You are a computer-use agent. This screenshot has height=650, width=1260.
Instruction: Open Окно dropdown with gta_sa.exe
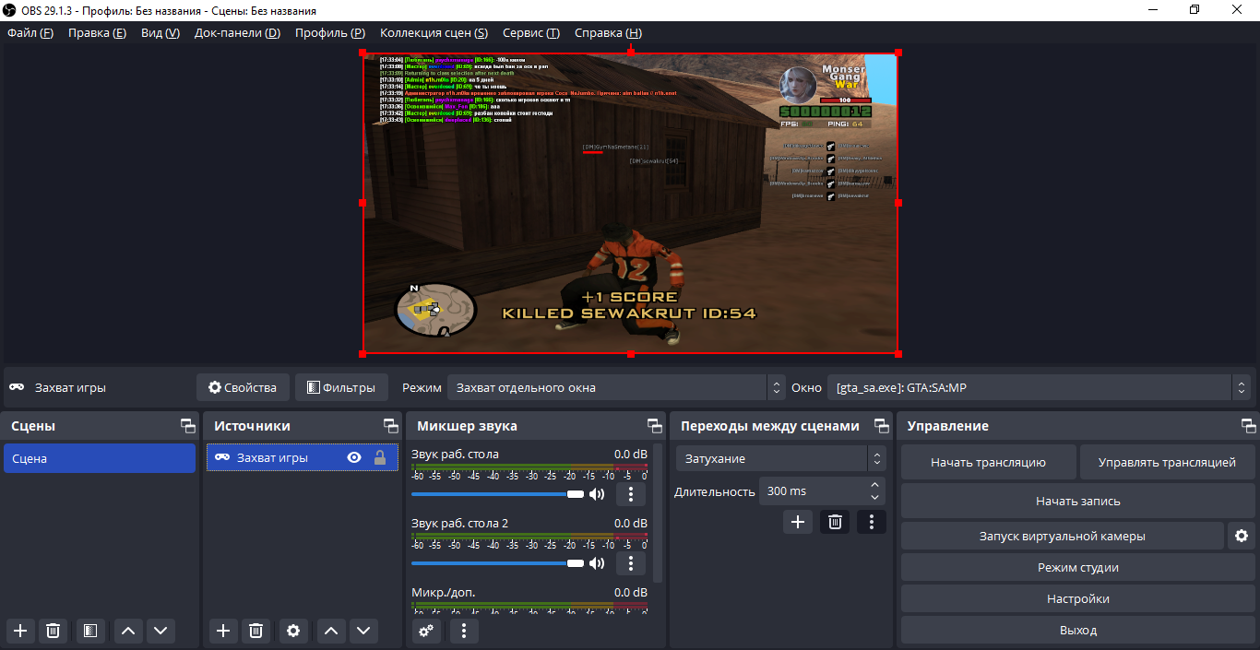(x=1039, y=387)
